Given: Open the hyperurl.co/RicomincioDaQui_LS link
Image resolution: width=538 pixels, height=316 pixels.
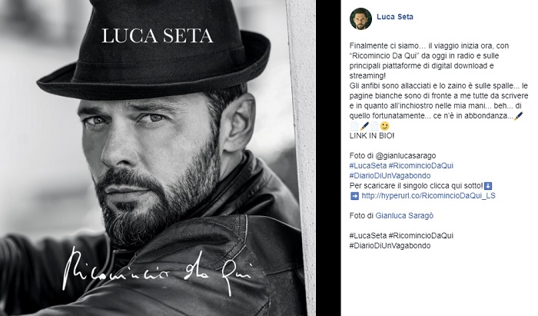Looking at the screenshot, I should [x=428, y=196].
